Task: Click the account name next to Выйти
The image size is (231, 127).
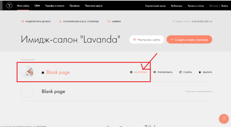Action: pos(215,6)
